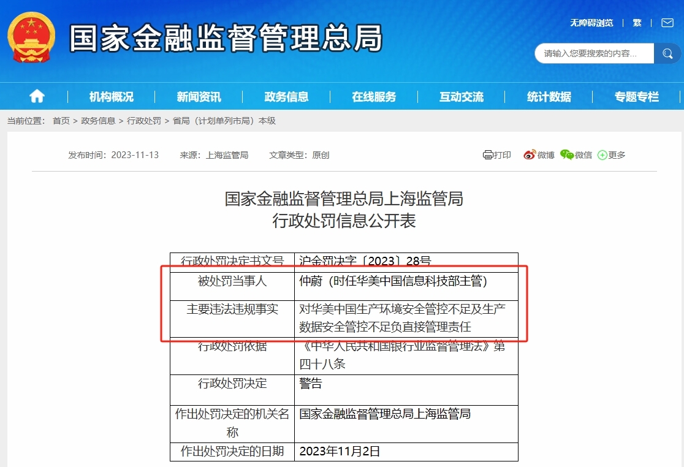Open the mail envelope icon
Screen dimensions: 684x467
(667, 23)
